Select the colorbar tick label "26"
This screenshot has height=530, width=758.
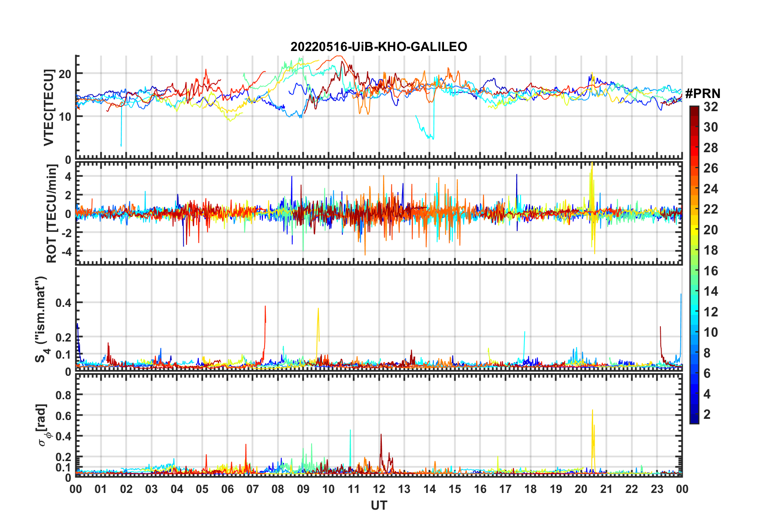coord(711,168)
